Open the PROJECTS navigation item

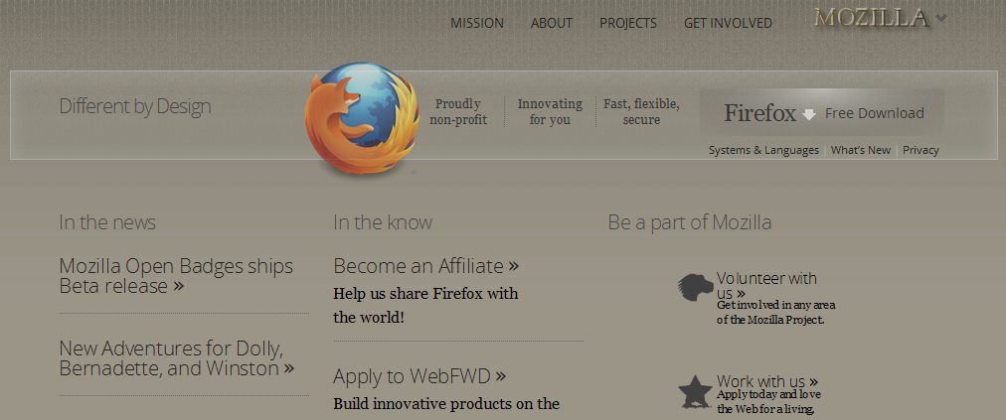[628, 23]
